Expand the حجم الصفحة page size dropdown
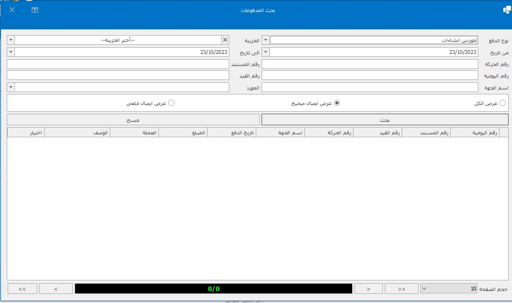Screen dimensions: 512x303 424,289
